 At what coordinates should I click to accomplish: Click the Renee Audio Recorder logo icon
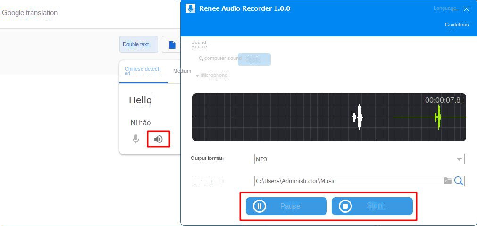tap(191, 8)
